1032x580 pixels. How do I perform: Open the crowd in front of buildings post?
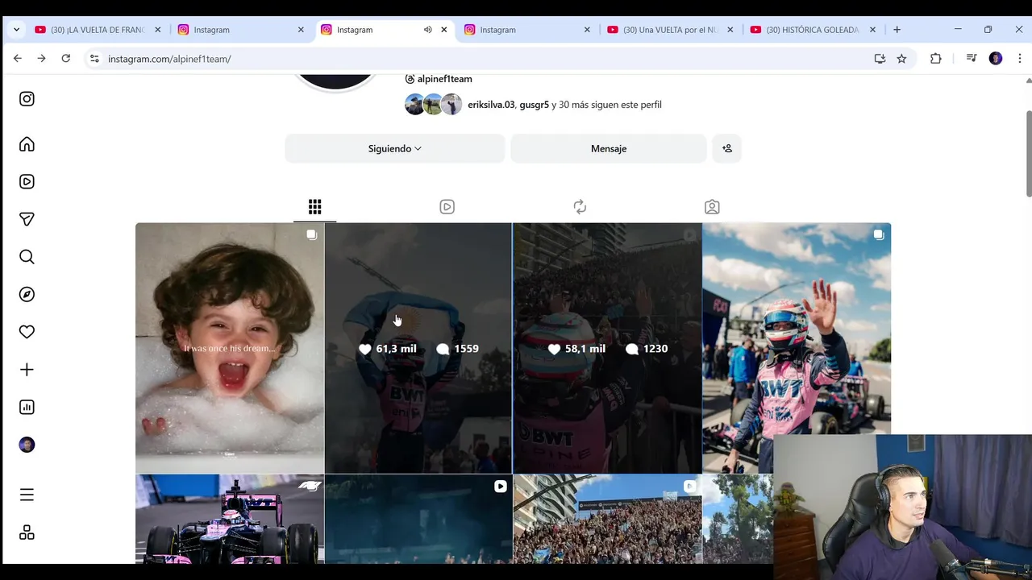[607, 519]
